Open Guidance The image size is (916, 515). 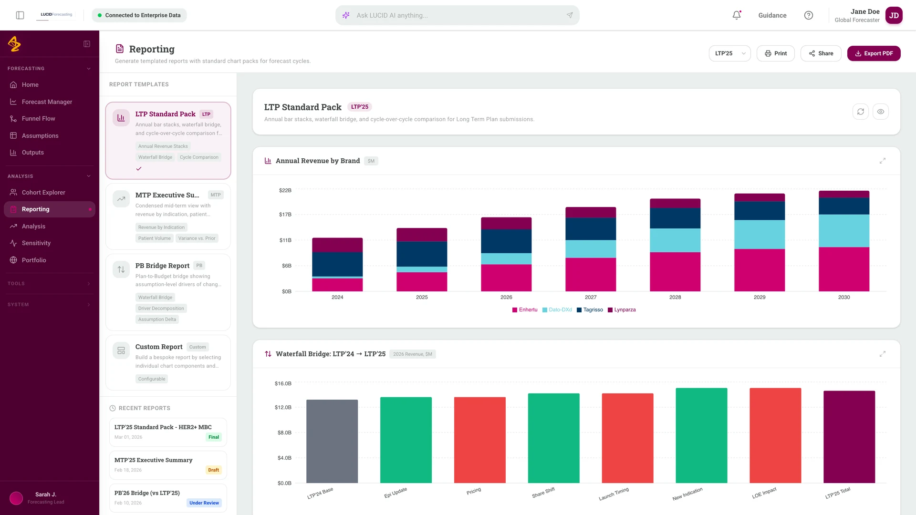(772, 15)
